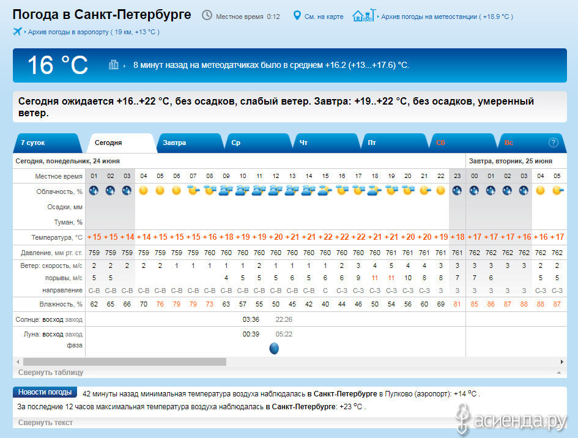The height and width of the screenshot is (438, 578).
Task: Click the night icon at hour 23 today
Action: [457, 191]
